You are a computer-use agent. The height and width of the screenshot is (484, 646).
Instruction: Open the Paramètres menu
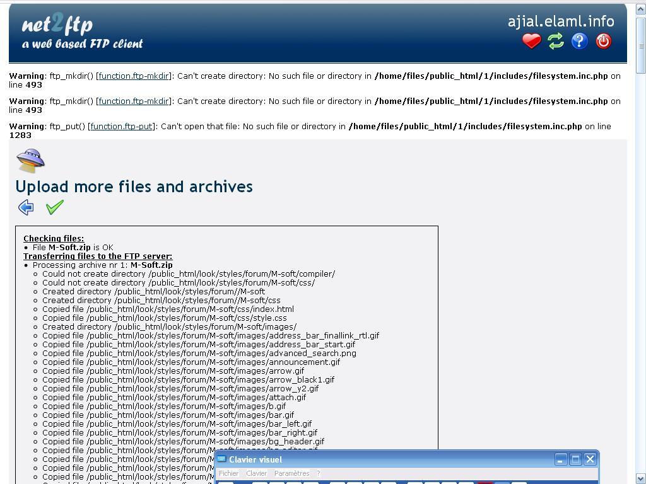click(291, 473)
